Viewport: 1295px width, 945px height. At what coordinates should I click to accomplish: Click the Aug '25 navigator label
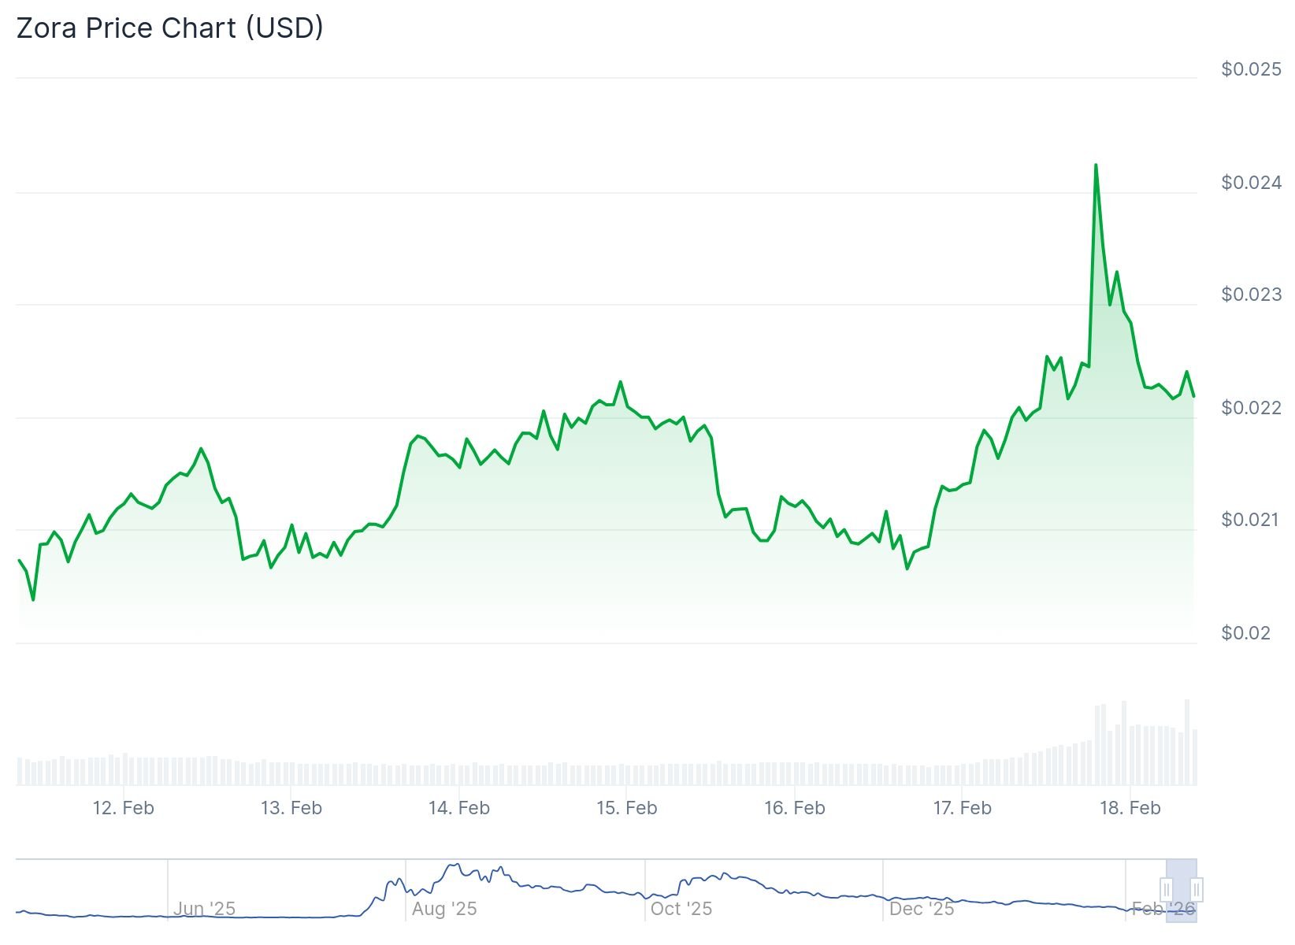444,909
